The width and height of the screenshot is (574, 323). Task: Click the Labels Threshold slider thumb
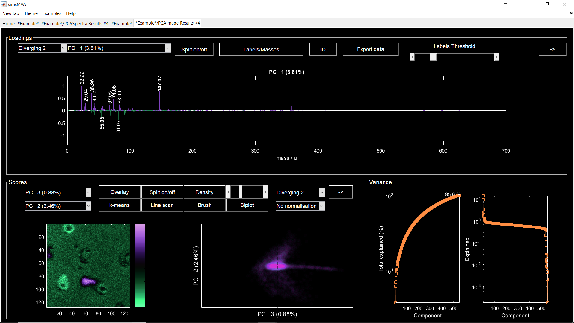point(433,57)
